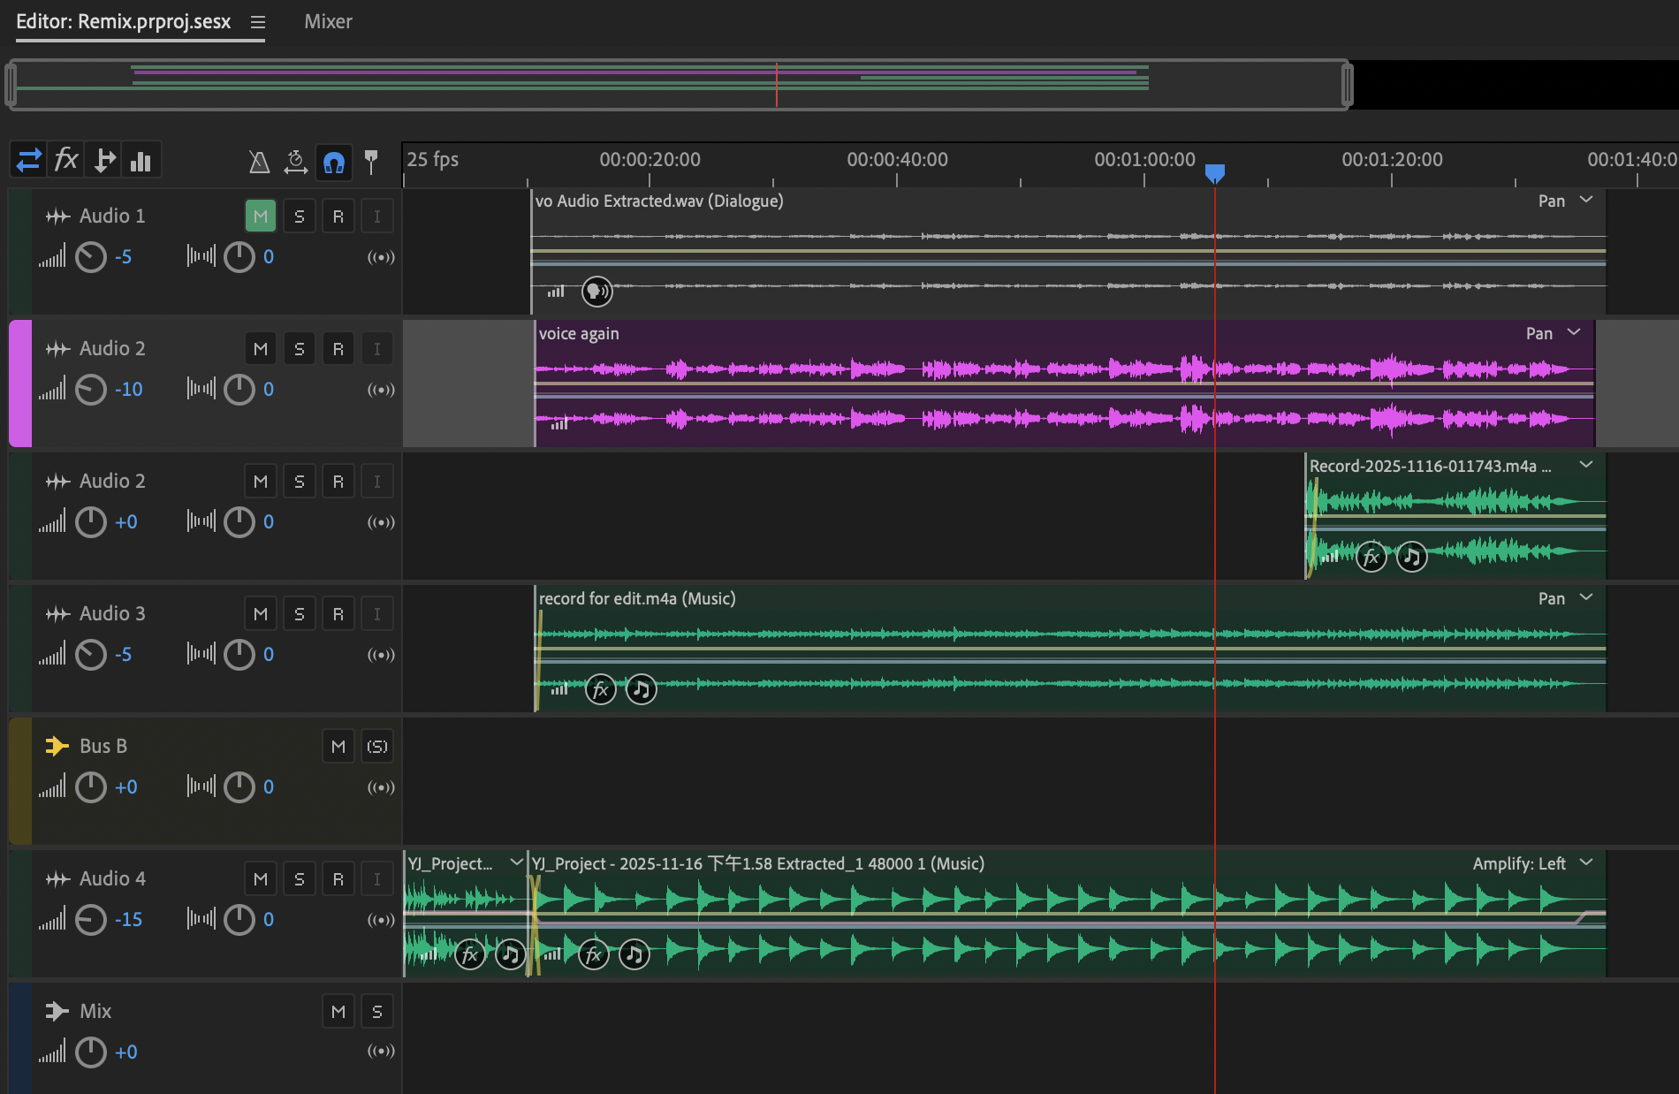
Task: Unmute the Audio 1 track
Action: point(261,217)
